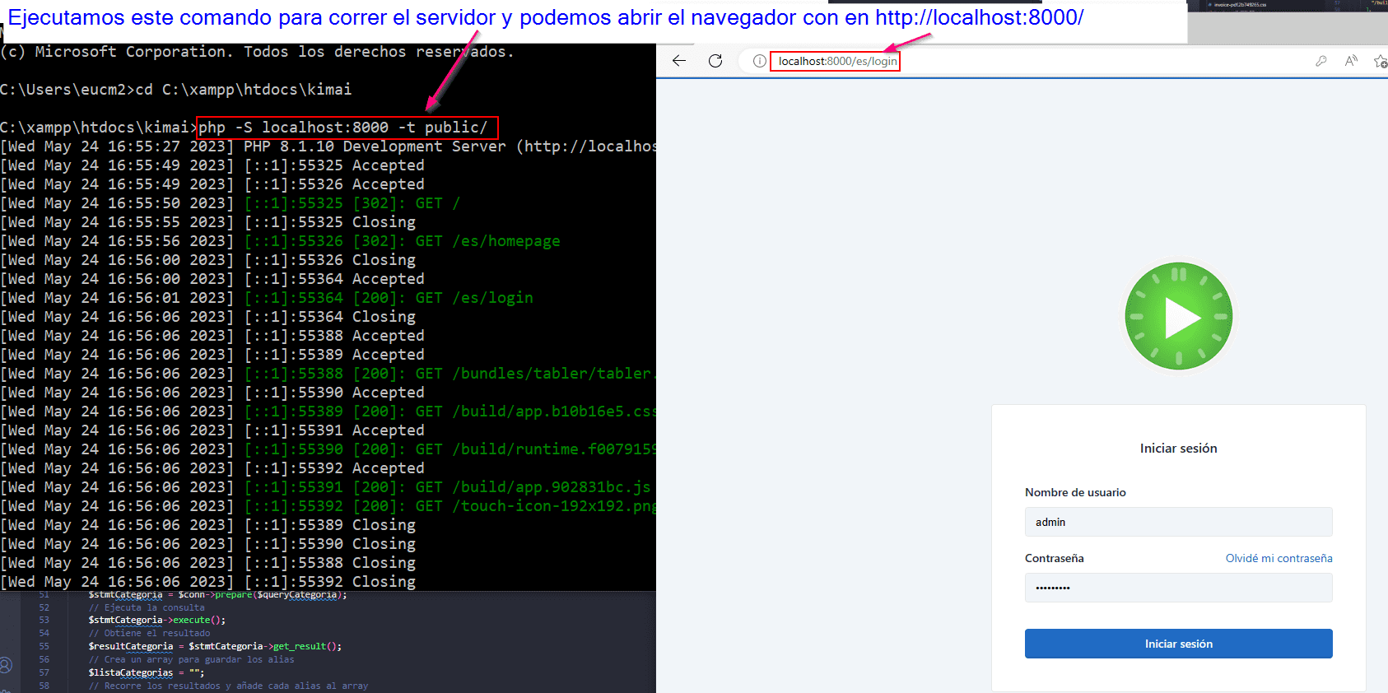Click line number 55 in the code gutter
The width and height of the screenshot is (1388, 693).
pyautogui.click(x=44, y=646)
